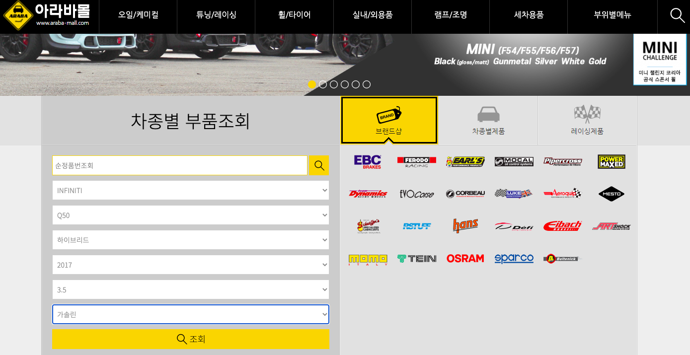Open the Hans brand logo

(x=465, y=226)
